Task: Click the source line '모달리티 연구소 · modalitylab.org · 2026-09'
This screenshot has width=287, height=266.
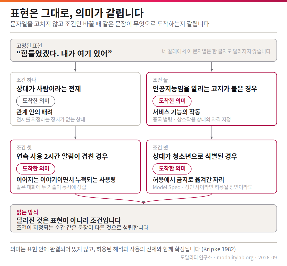Action: (x=229, y=258)
